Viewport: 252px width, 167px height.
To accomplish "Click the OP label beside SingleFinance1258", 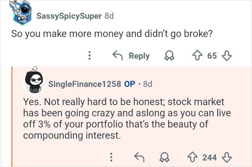I will click(x=130, y=84).
